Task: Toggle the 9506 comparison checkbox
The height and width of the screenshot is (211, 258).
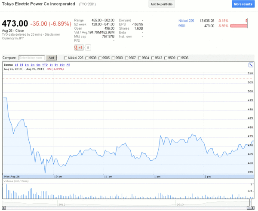Action: point(179,58)
